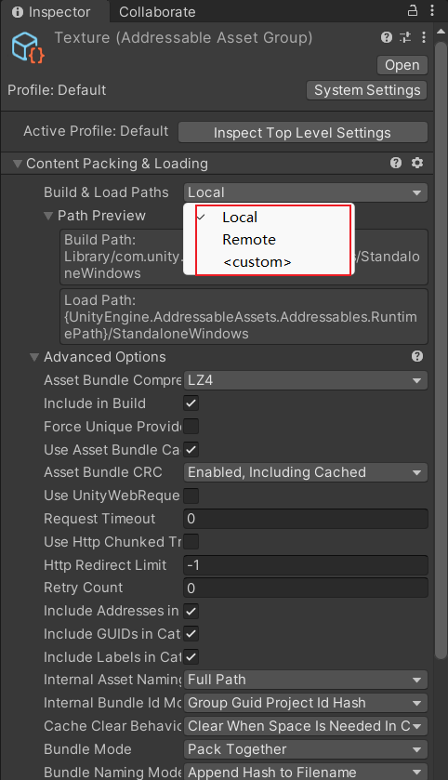Image resolution: width=448 pixels, height=780 pixels.
Task: Open the Inspector tab kebab menu
Action: click(x=432, y=10)
